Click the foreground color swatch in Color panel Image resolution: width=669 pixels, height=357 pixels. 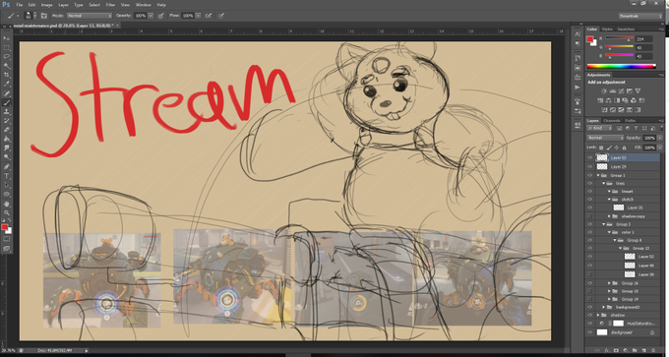tap(590, 39)
